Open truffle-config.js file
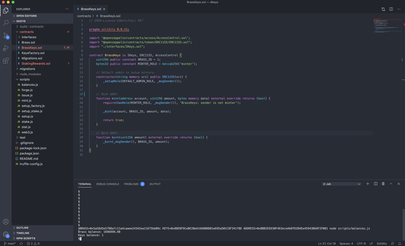Screen dimensions: 405x246 coord(43,164)
